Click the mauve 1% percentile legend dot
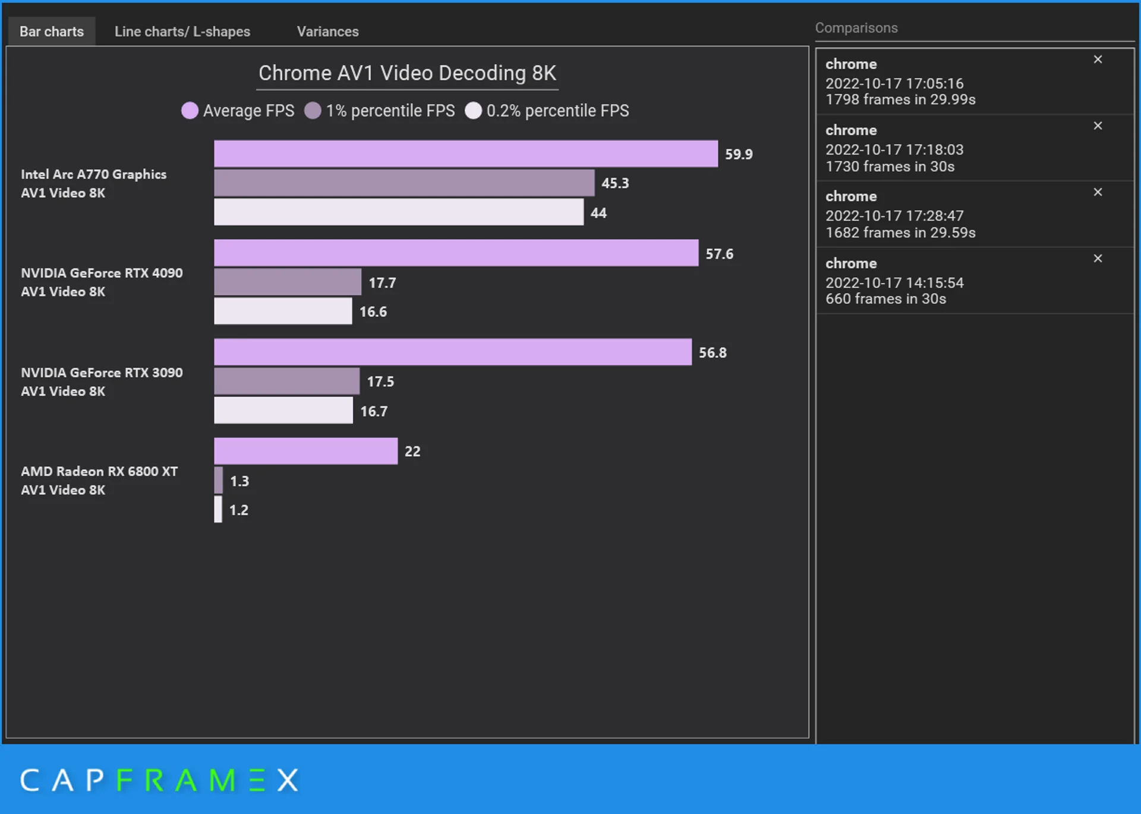The height and width of the screenshot is (814, 1141). [x=313, y=111]
